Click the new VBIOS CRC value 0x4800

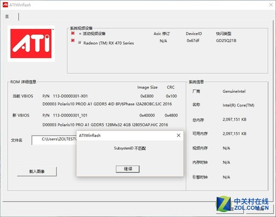(x=171, y=115)
